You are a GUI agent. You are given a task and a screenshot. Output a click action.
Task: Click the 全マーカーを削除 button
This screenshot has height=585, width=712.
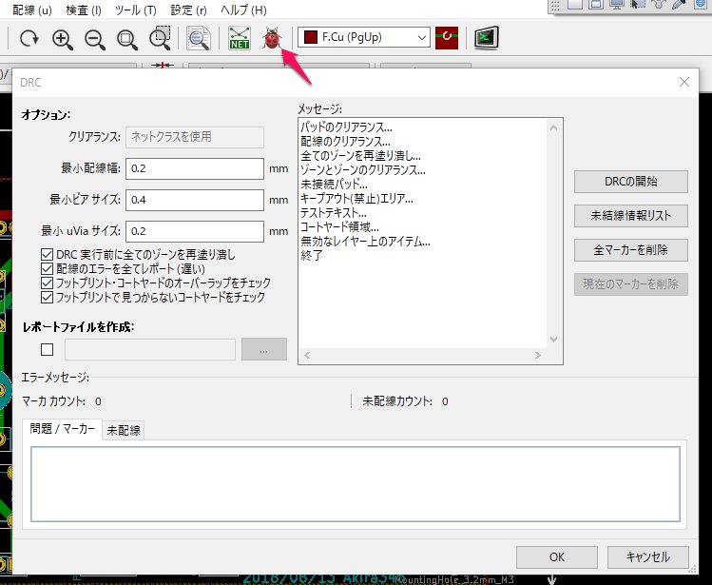point(630,250)
